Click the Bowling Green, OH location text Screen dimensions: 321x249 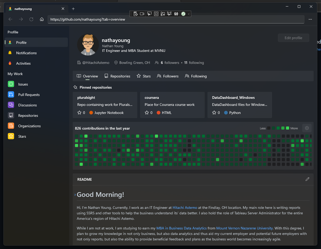click(x=135, y=63)
